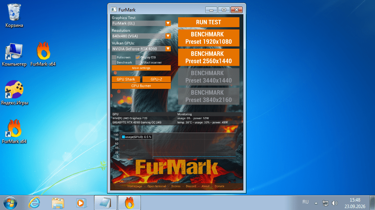Expand the Resolution dropdown arrow
This screenshot has height=210, width=375.
pyautogui.click(x=168, y=36)
